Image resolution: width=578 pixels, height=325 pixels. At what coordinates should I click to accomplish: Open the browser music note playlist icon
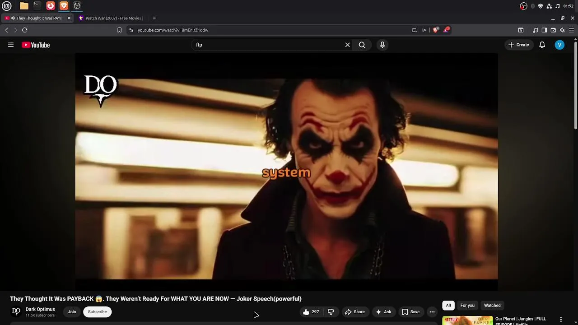click(535, 30)
